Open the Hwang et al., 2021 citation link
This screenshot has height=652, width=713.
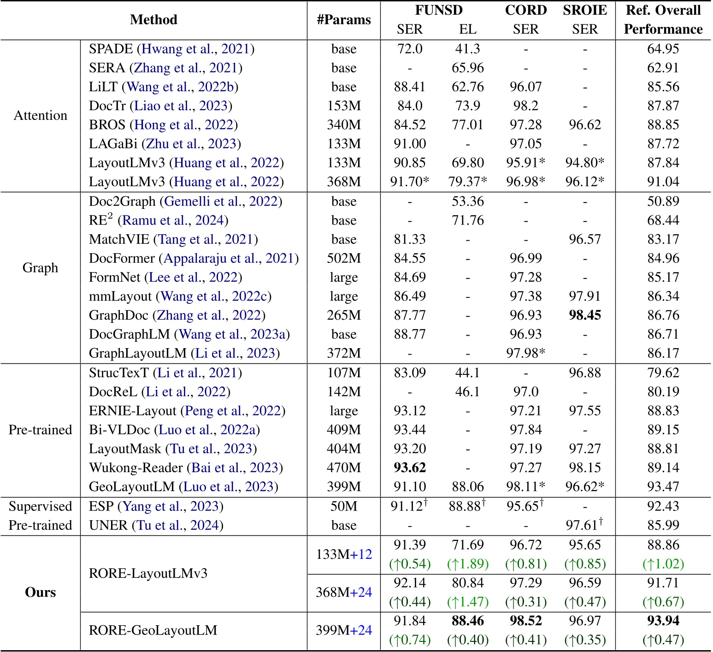click(196, 49)
